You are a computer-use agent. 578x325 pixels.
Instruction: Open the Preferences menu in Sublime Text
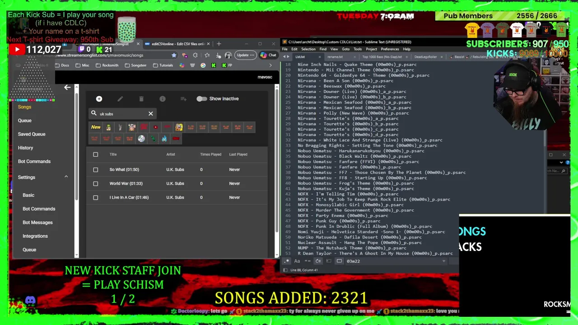pyautogui.click(x=390, y=49)
